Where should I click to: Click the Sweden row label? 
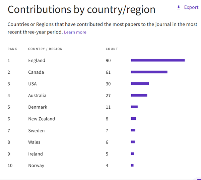coord(37,131)
